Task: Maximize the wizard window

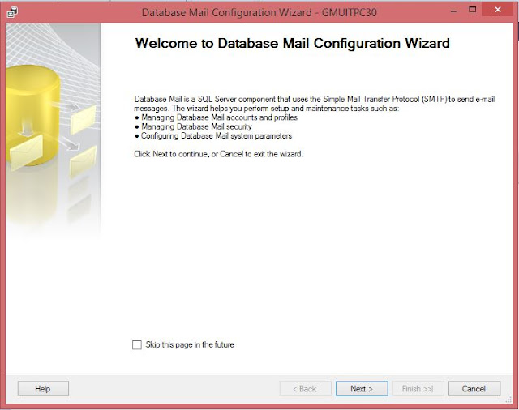Action: tap(472, 10)
